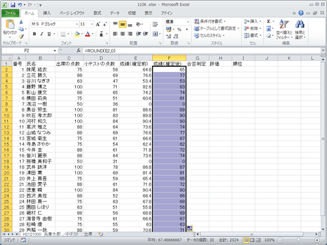The height and width of the screenshot is (245, 327).
Task: Open the Name Box dropdown arrow
Action: pos(55,50)
